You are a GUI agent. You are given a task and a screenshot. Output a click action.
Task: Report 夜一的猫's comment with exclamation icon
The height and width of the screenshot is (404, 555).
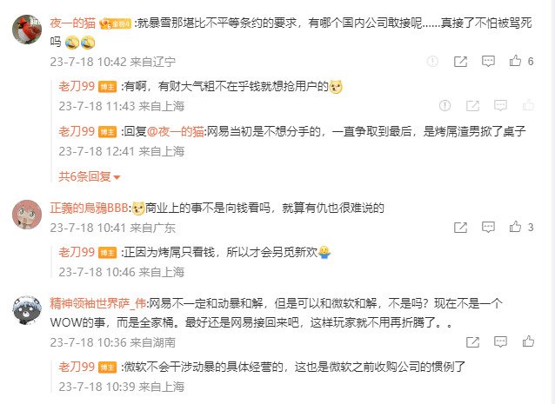432,62
